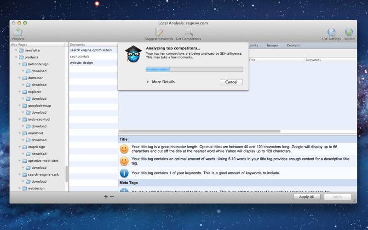Click the iweb-seo-tool folder icon

25,120
